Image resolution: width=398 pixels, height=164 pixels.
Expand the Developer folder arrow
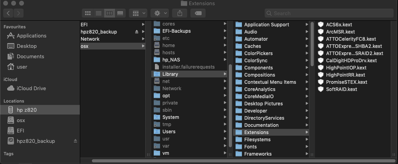[307, 111]
